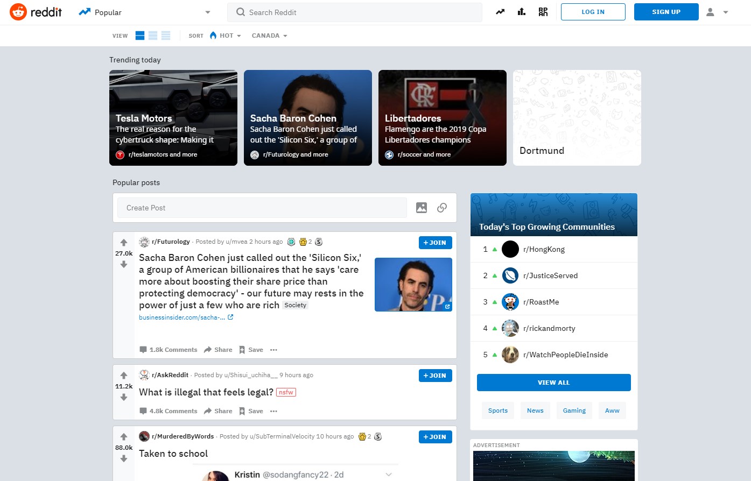Viewport: 751px width, 481px height.
Task: Open user u/mvea profile
Action: [236, 242]
